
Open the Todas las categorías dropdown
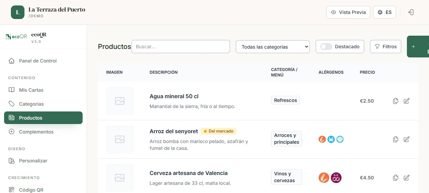click(273, 47)
